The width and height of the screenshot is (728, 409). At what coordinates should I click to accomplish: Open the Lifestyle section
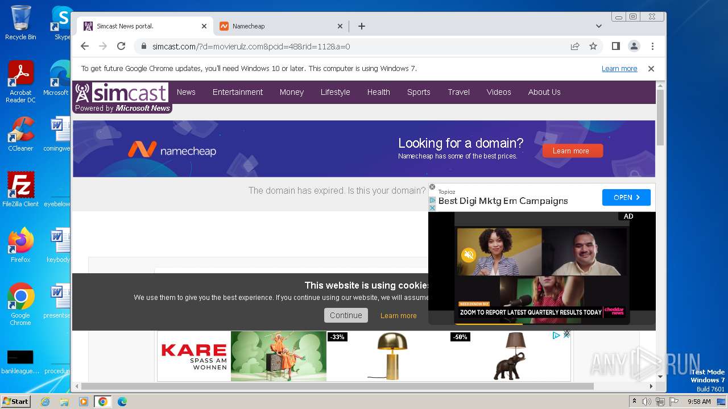pos(335,92)
